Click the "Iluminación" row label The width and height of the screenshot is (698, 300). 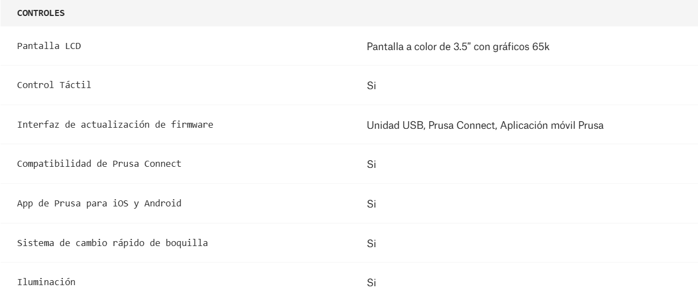pos(46,282)
